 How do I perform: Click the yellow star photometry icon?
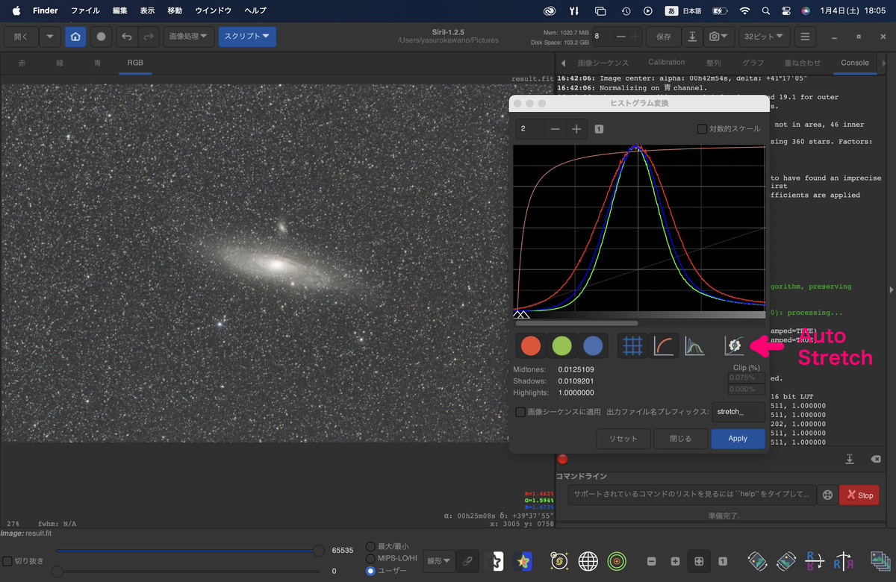525,561
